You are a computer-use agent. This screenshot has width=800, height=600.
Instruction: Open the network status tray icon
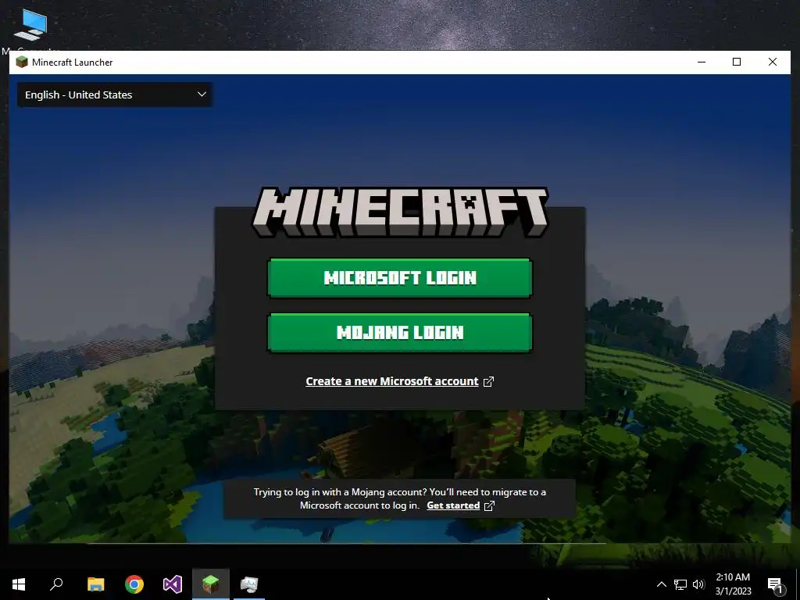680,584
